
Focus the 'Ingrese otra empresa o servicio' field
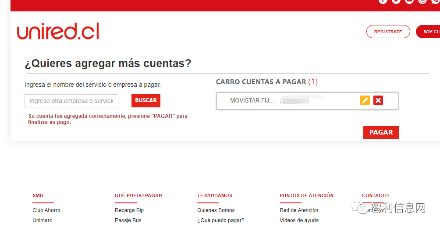[x=71, y=101]
